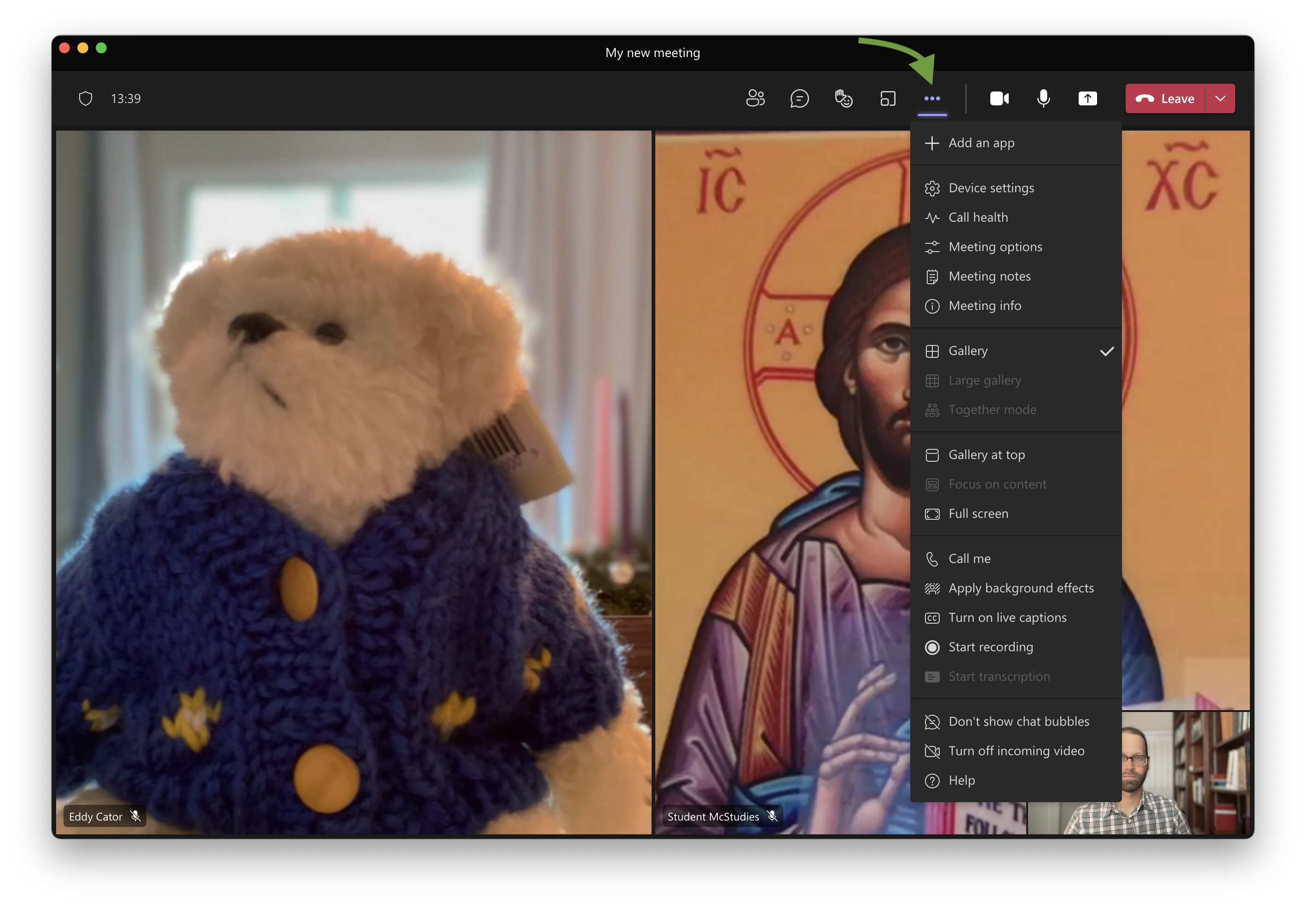Turn off incoming video
The height and width of the screenshot is (907, 1306).
[1016, 751]
